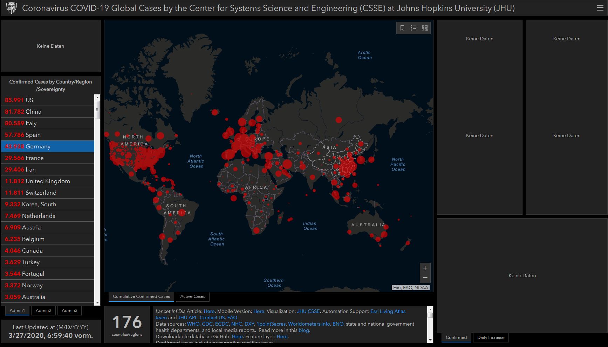Viewport: 608px width, 347px height.
Task: Click scroll-up arrow of info text panel
Action: coord(430,309)
